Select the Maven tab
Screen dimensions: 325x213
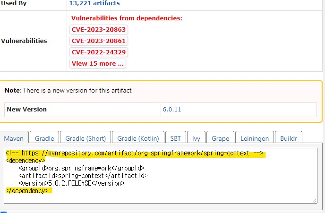click(14, 138)
